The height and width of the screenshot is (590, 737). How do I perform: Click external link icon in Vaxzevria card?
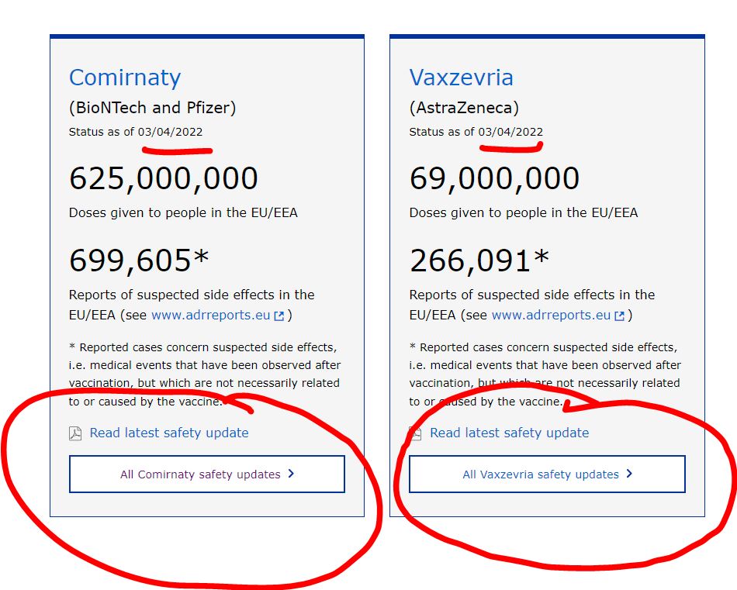point(620,316)
